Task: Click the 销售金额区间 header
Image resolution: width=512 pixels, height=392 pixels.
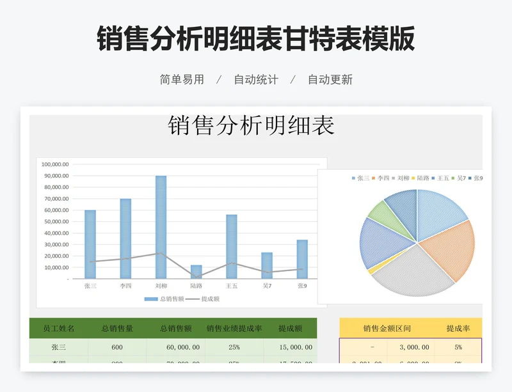Action: (x=387, y=328)
